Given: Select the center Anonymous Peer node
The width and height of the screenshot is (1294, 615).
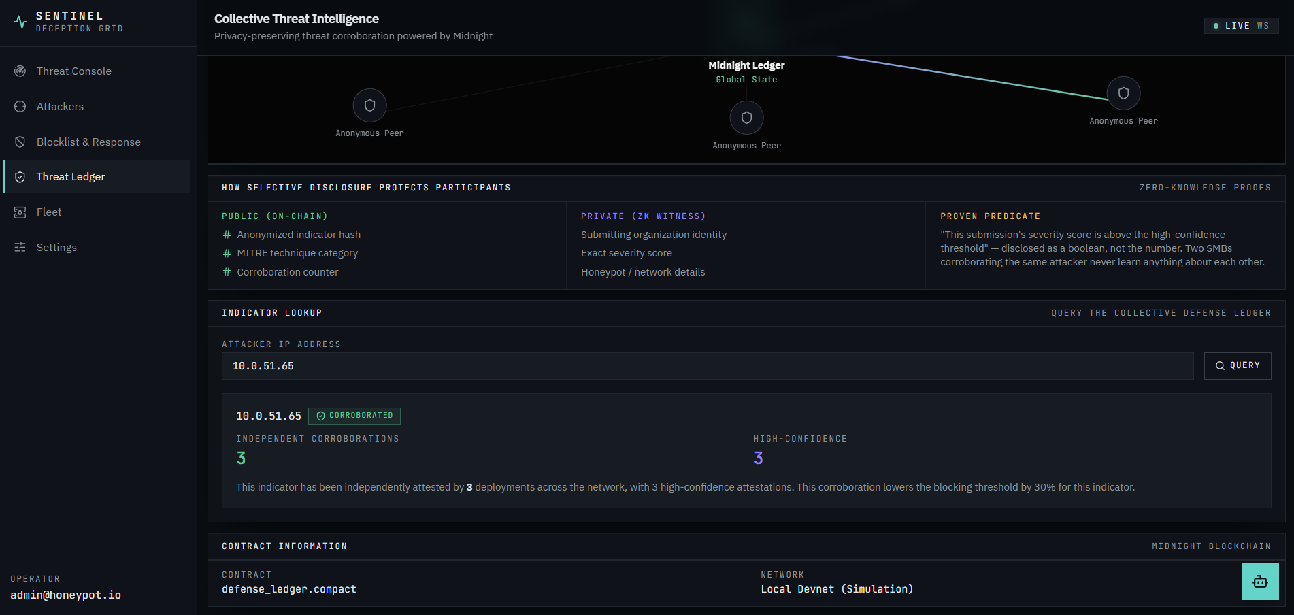Looking at the screenshot, I should point(746,118).
